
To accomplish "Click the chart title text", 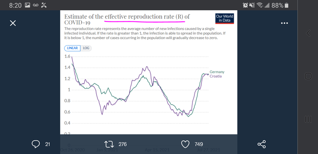I will pos(127,19).
